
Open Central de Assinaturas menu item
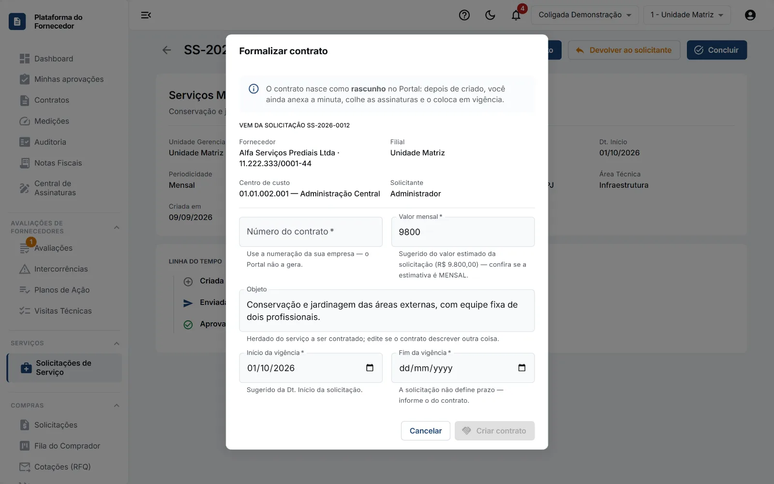pyautogui.click(x=64, y=188)
